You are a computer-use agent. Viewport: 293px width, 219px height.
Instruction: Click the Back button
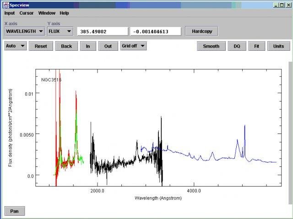(x=66, y=46)
